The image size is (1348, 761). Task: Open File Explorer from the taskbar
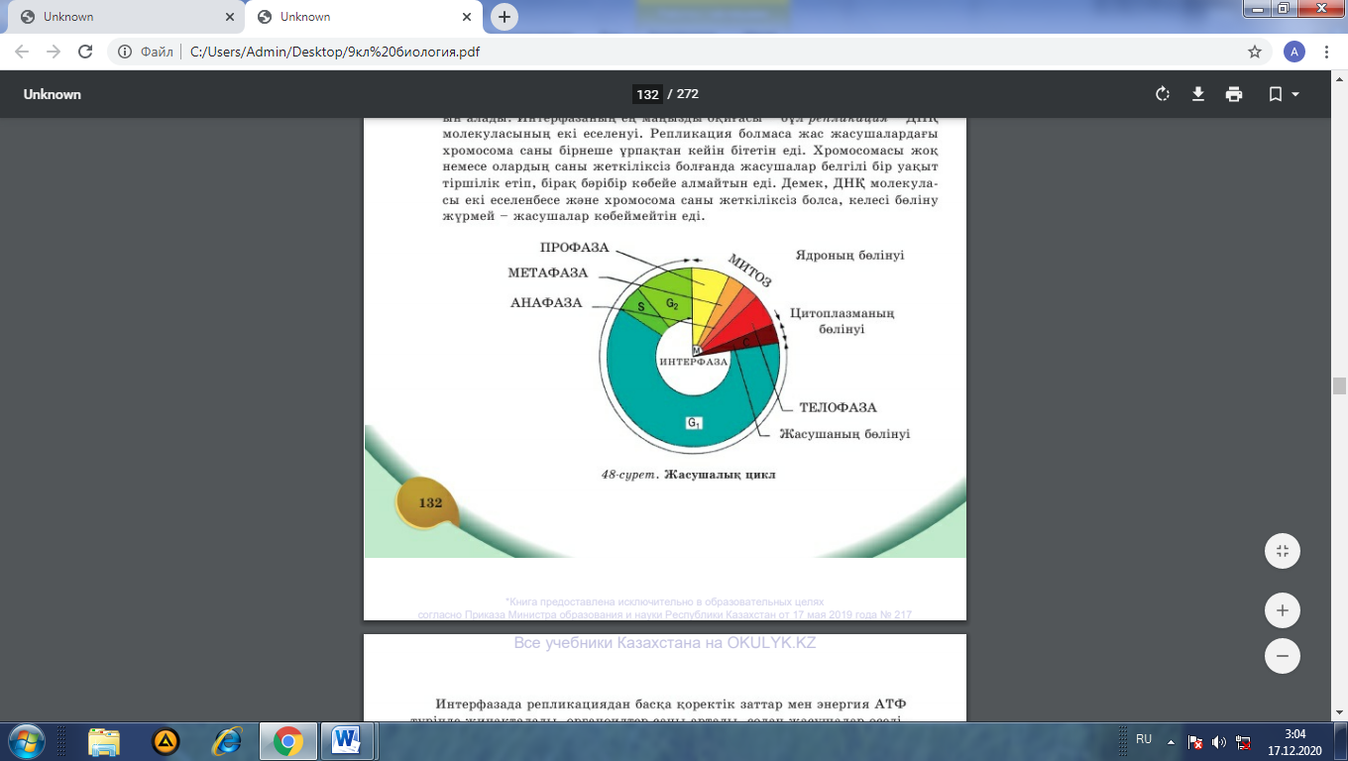[x=104, y=740]
